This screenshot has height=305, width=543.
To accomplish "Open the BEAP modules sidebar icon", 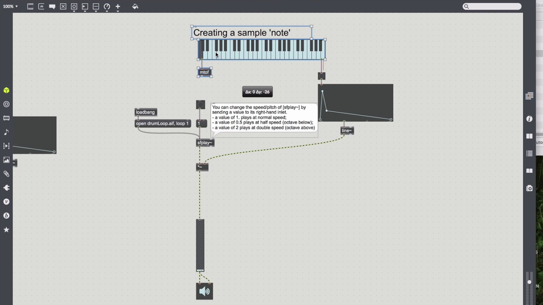I will (6, 216).
